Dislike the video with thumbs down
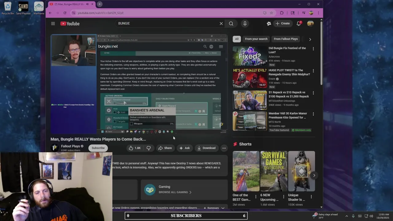Image resolution: width=393 pixels, height=221 pixels. pyautogui.click(x=149, y=148)
